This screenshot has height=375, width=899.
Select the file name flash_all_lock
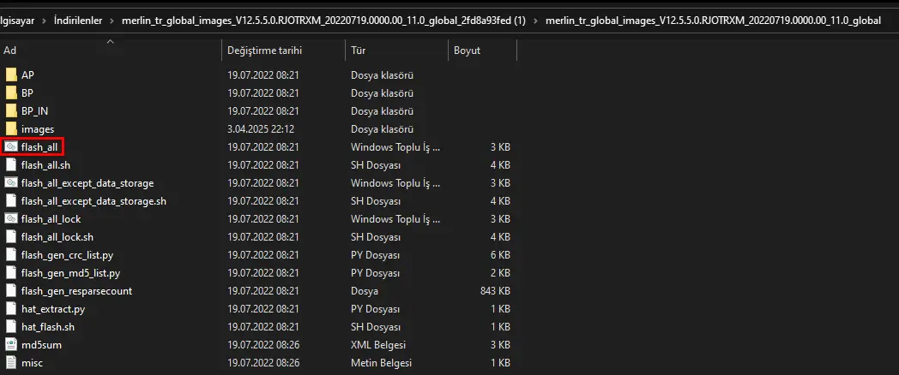(x=51, y=218)
